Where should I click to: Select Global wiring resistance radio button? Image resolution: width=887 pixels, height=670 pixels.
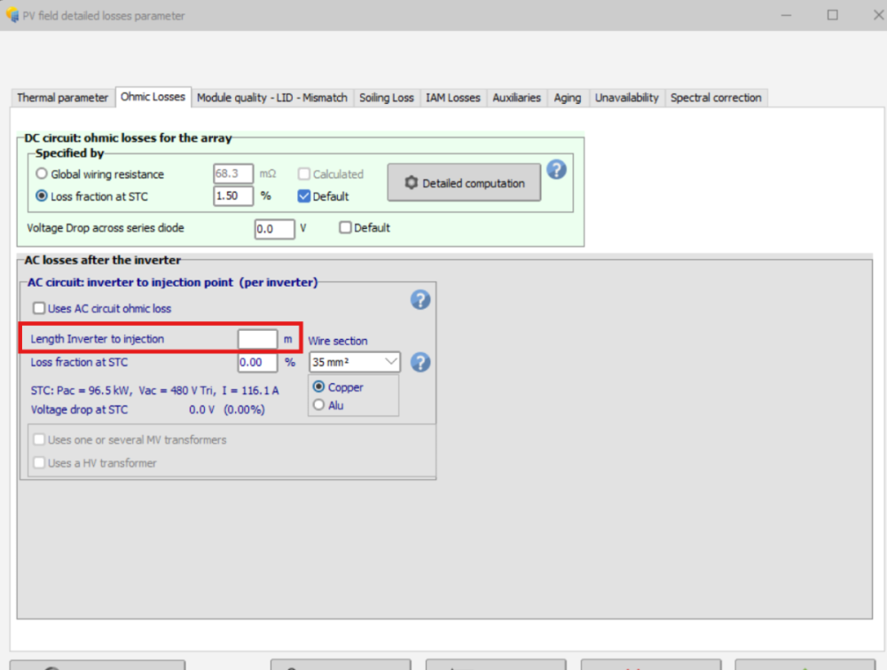click(42, 175)
